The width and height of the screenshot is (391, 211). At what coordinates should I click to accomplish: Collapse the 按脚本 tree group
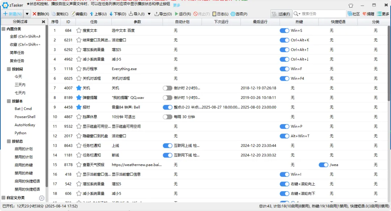[x=9, y=101]
